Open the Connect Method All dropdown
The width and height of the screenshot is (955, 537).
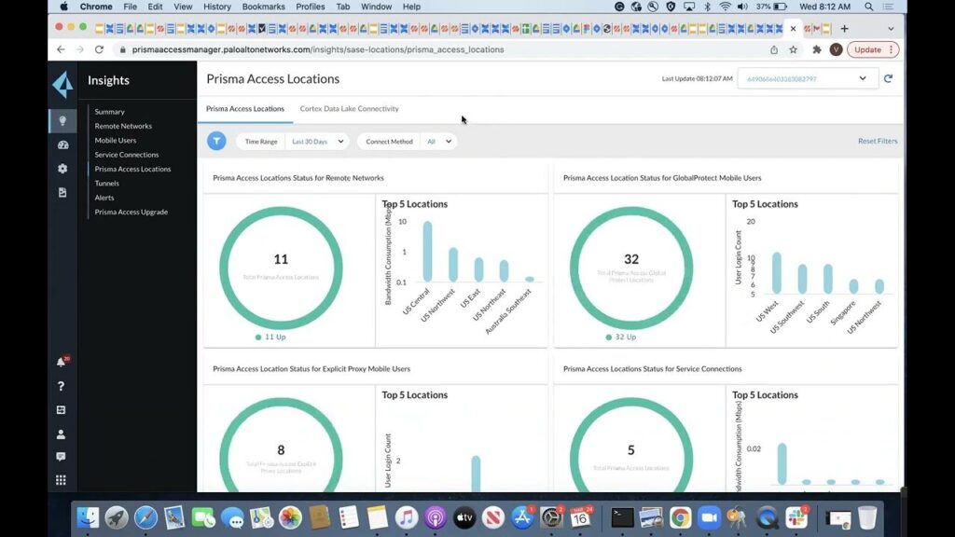tap(438, 142)
